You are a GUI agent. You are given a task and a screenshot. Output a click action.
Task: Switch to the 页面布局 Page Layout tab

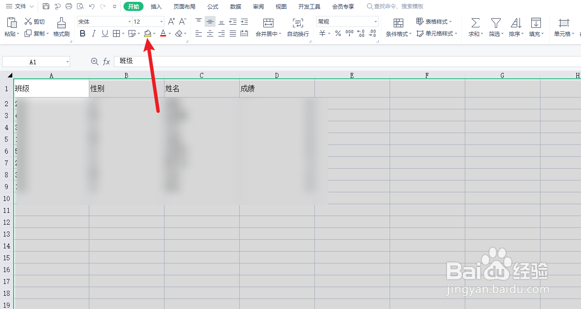pyautogui.click(x=185, y=6)
